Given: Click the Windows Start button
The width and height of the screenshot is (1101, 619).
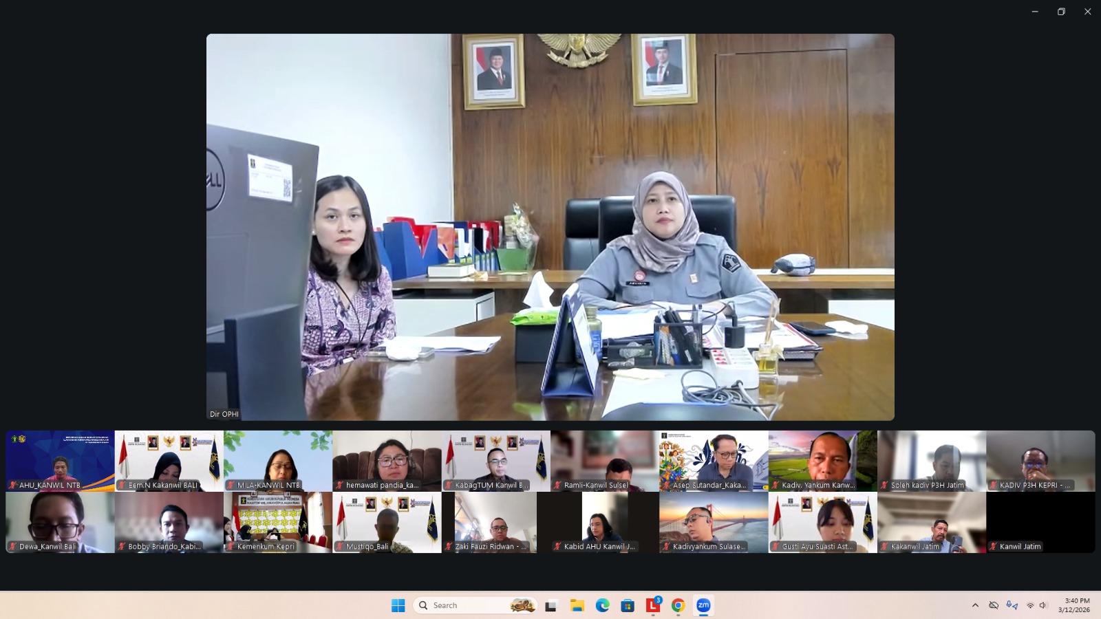Looking at the screenshot, I should [398, 605].
